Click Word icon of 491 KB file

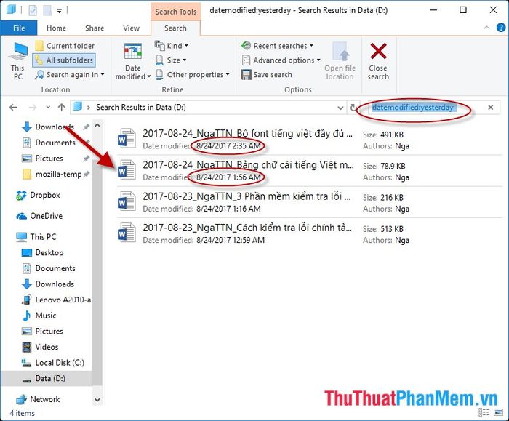point(127,139)
